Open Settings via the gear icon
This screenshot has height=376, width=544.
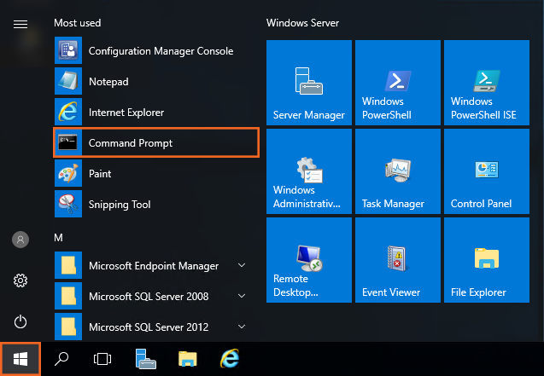tap(20, 281)
